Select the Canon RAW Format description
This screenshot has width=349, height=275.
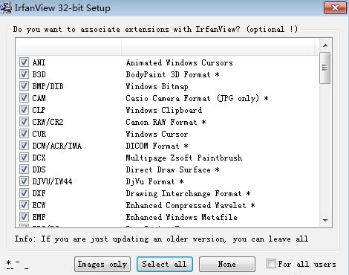coord(166,122)
